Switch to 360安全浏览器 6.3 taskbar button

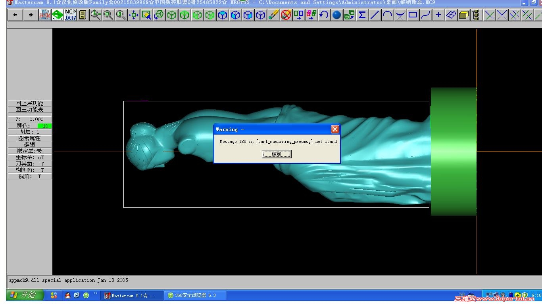(195, 295)
